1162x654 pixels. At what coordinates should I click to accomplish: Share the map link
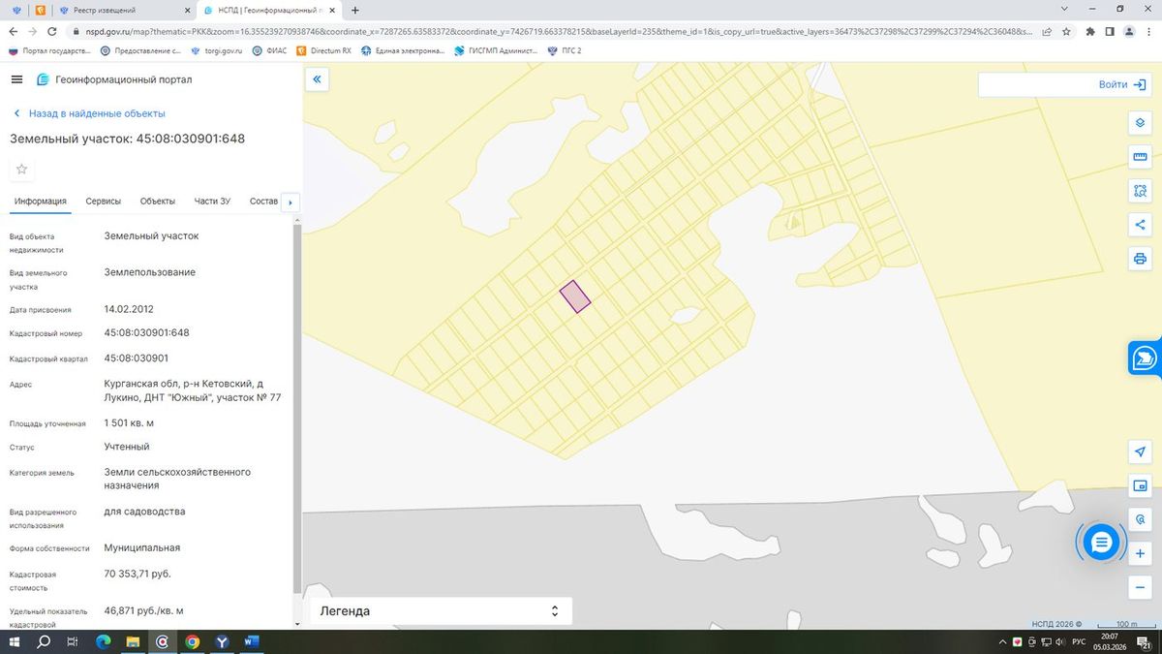[x=1140, y=225]
